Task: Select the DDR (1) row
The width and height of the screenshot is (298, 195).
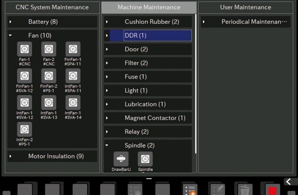Action: 150,35
